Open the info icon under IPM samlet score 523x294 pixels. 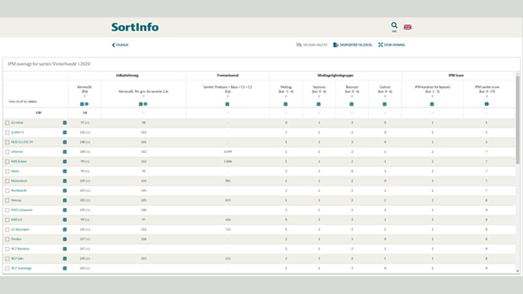(487, 104)
